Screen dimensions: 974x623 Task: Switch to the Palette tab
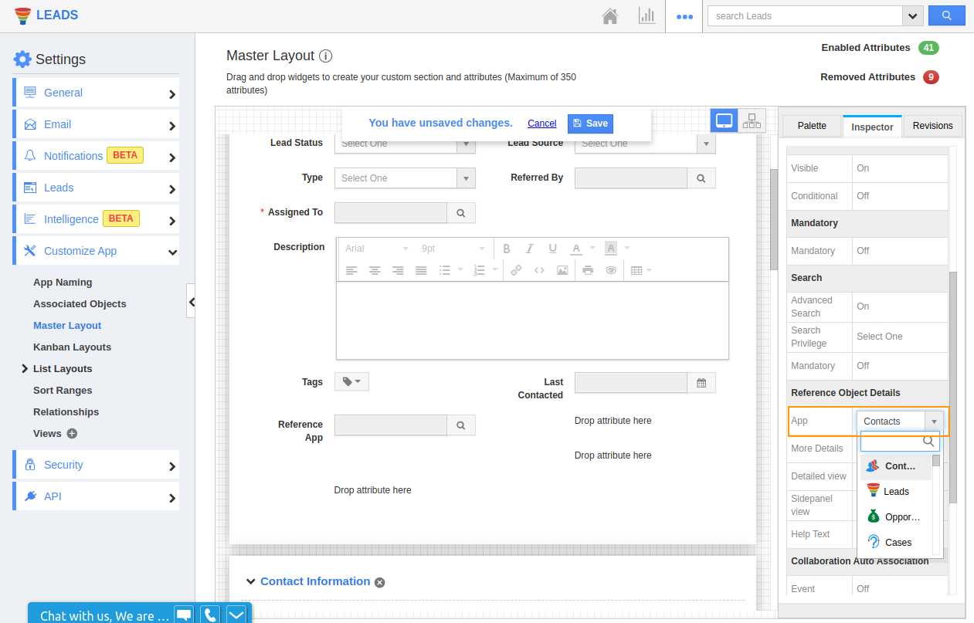(811, 126)
